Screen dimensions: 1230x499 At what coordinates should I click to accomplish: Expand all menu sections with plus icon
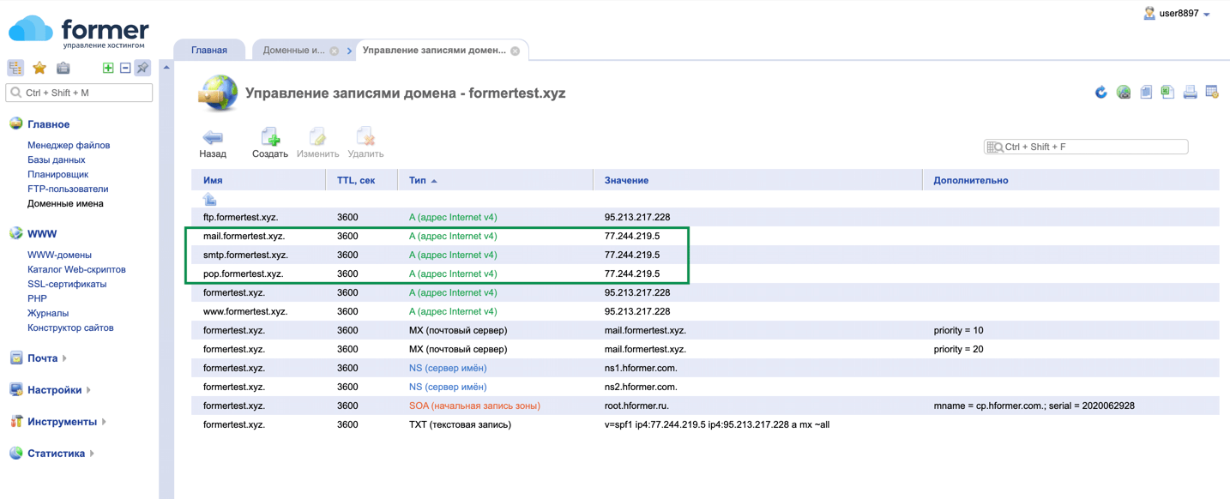[108, 68]
